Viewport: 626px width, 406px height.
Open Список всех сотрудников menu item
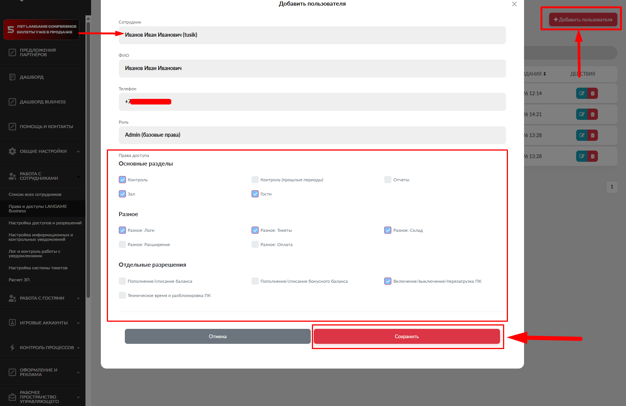click(35, 194)
